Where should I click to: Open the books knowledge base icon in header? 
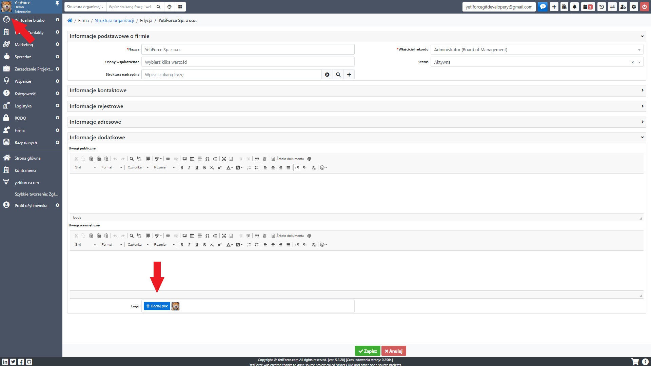coord(564,7)
